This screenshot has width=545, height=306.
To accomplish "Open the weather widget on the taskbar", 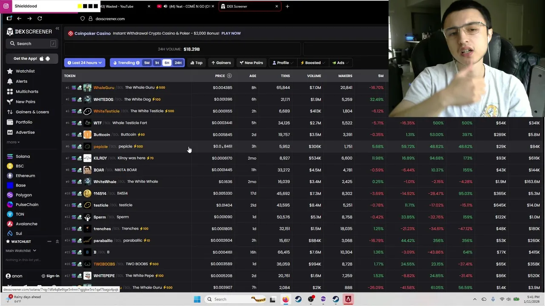I will [x=23, y=299].
